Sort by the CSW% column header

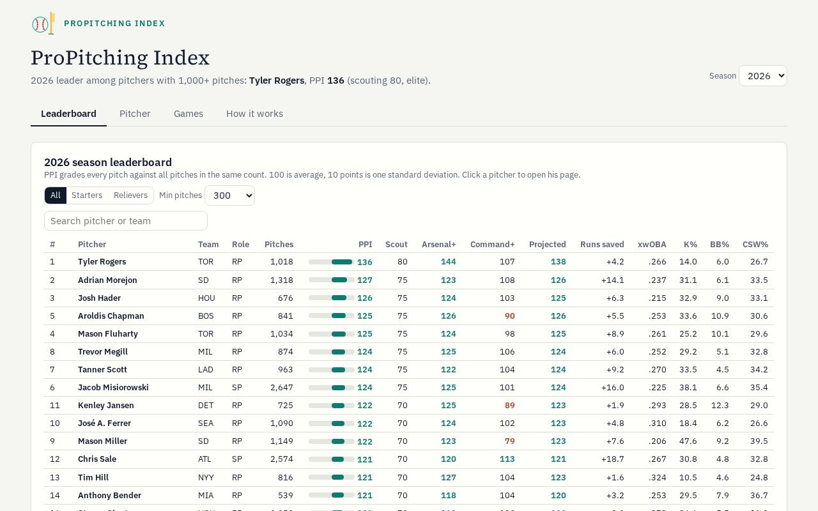[x=755, y=245]
